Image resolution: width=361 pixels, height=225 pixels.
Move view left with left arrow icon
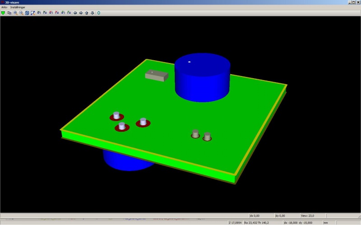tap(75, 13)
